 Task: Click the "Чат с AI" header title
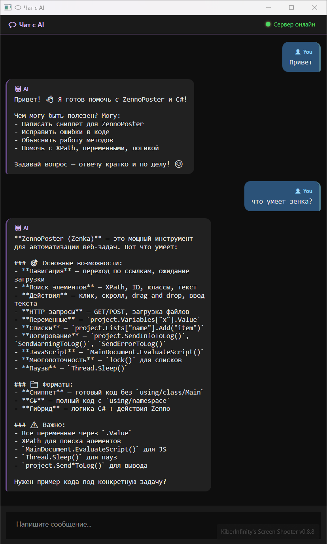pos(32,25)
